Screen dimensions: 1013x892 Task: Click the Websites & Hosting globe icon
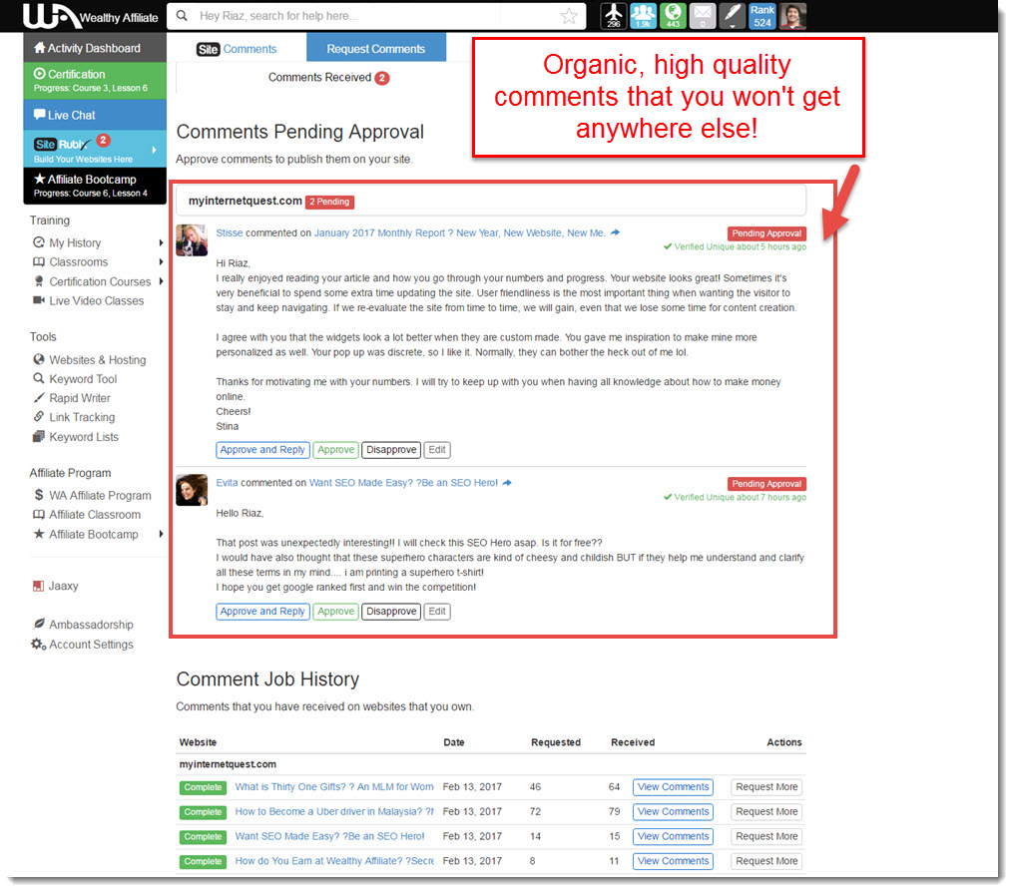39,359
